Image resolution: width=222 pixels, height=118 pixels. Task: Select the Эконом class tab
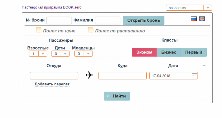pos(144,52)
